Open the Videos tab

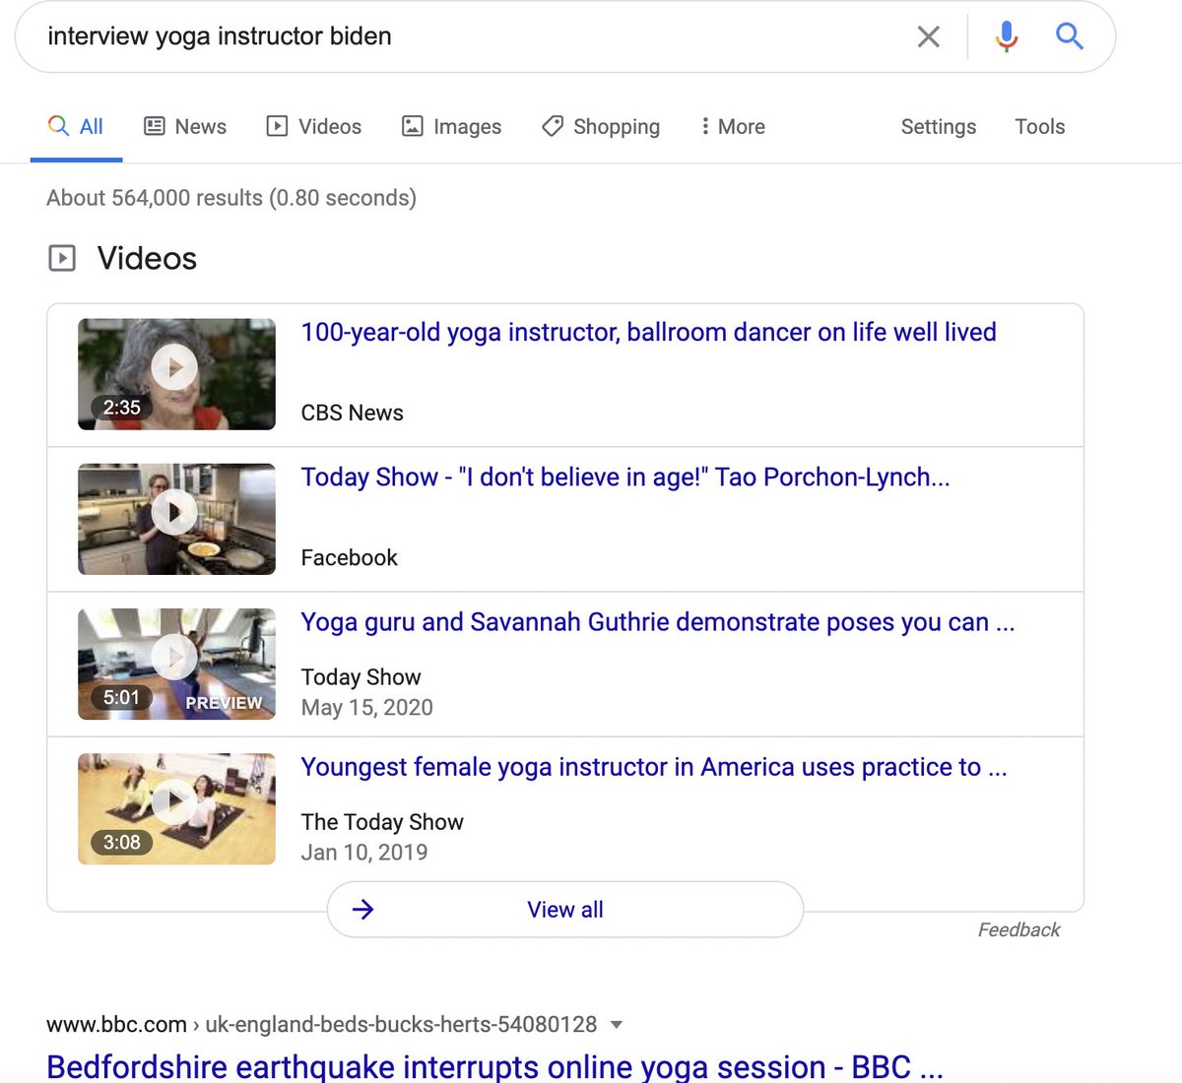tap(314, 126)
